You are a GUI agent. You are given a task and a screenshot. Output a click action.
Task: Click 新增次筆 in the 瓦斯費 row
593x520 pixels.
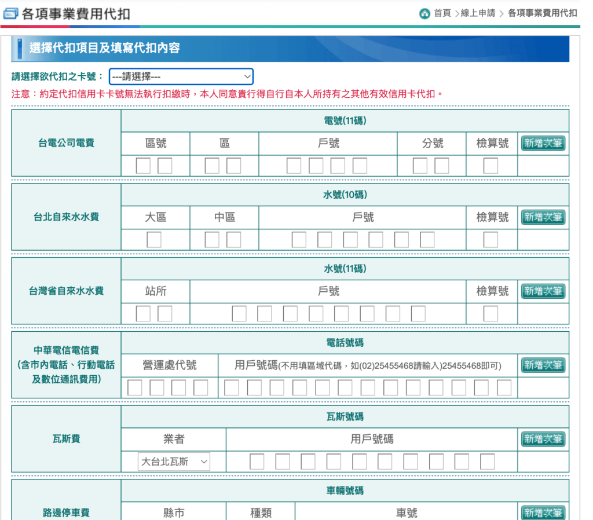tap(543, 439)
